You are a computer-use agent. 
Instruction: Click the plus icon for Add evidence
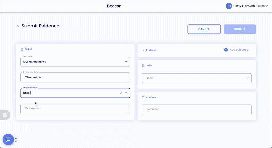(x=226, y=50)
